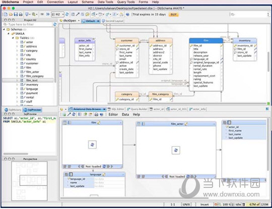Click the reload icon inside the film browse frame
The height and width of the screenshot is (209, 272).
92,145
